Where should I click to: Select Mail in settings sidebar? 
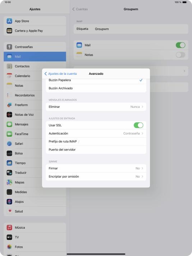point(35,56)
